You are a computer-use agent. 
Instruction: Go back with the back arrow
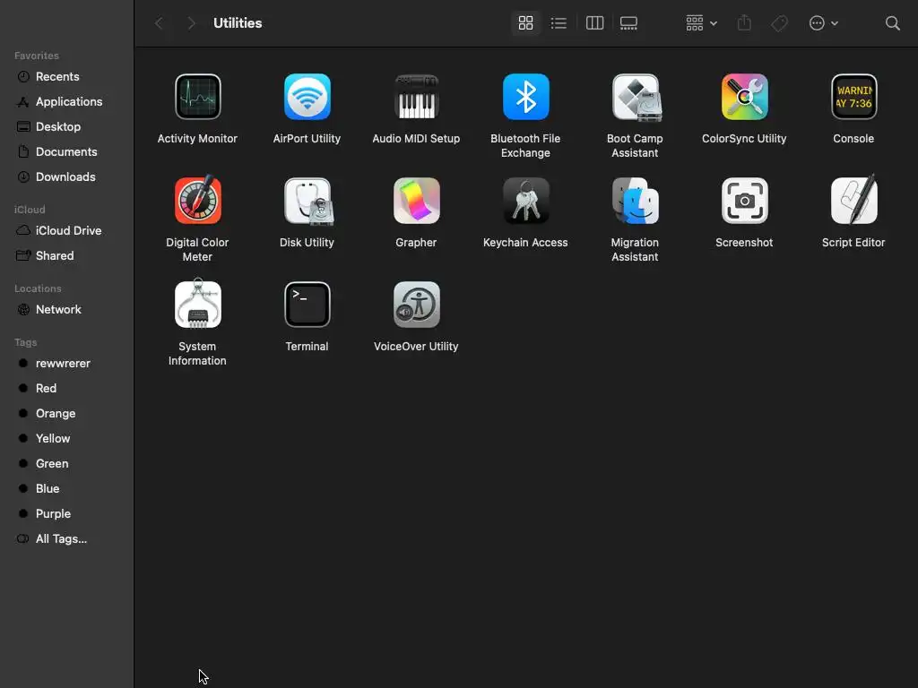[159, 23]
